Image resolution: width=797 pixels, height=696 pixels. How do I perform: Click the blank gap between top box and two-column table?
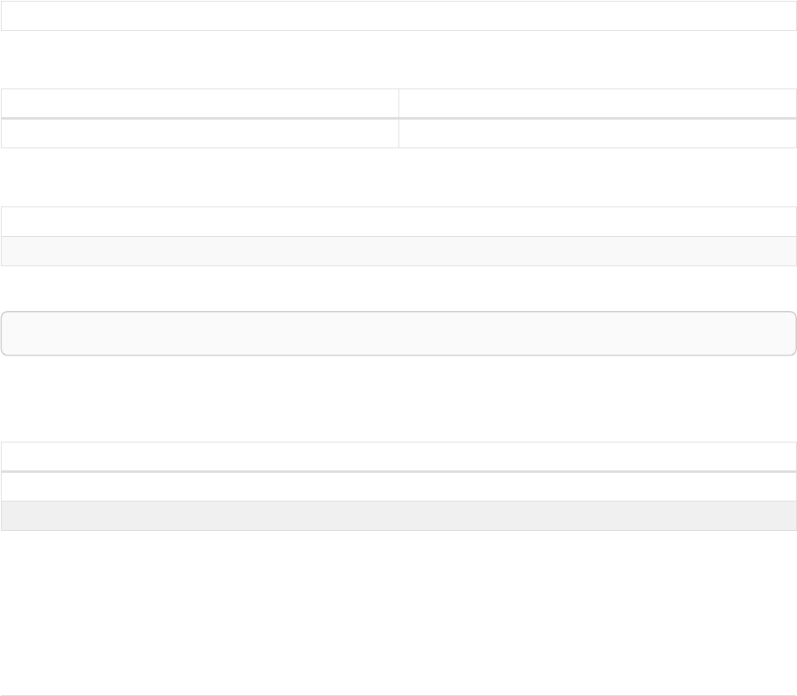[x=398, y=60]
